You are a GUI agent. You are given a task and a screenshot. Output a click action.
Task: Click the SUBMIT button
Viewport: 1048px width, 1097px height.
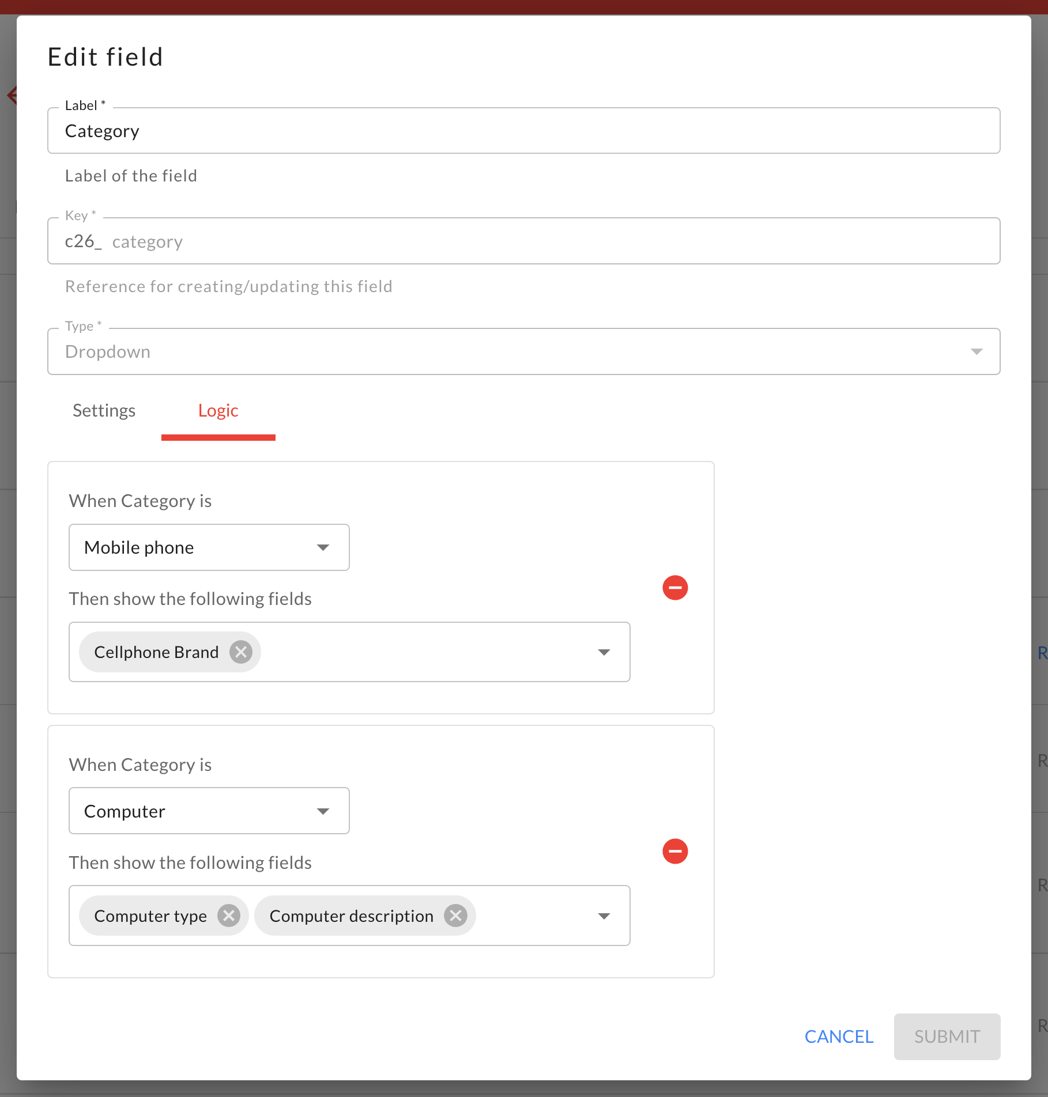pos(947,1037)
